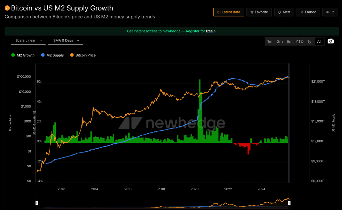This screenshot has height=210, width=342.
Task: Click the eye icon showing view count
Action: point(328,12)
